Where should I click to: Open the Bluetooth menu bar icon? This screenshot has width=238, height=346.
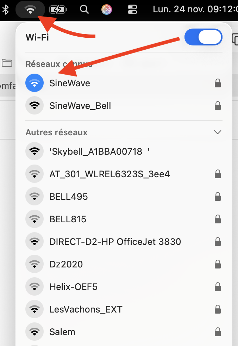[x=6, y=10]
